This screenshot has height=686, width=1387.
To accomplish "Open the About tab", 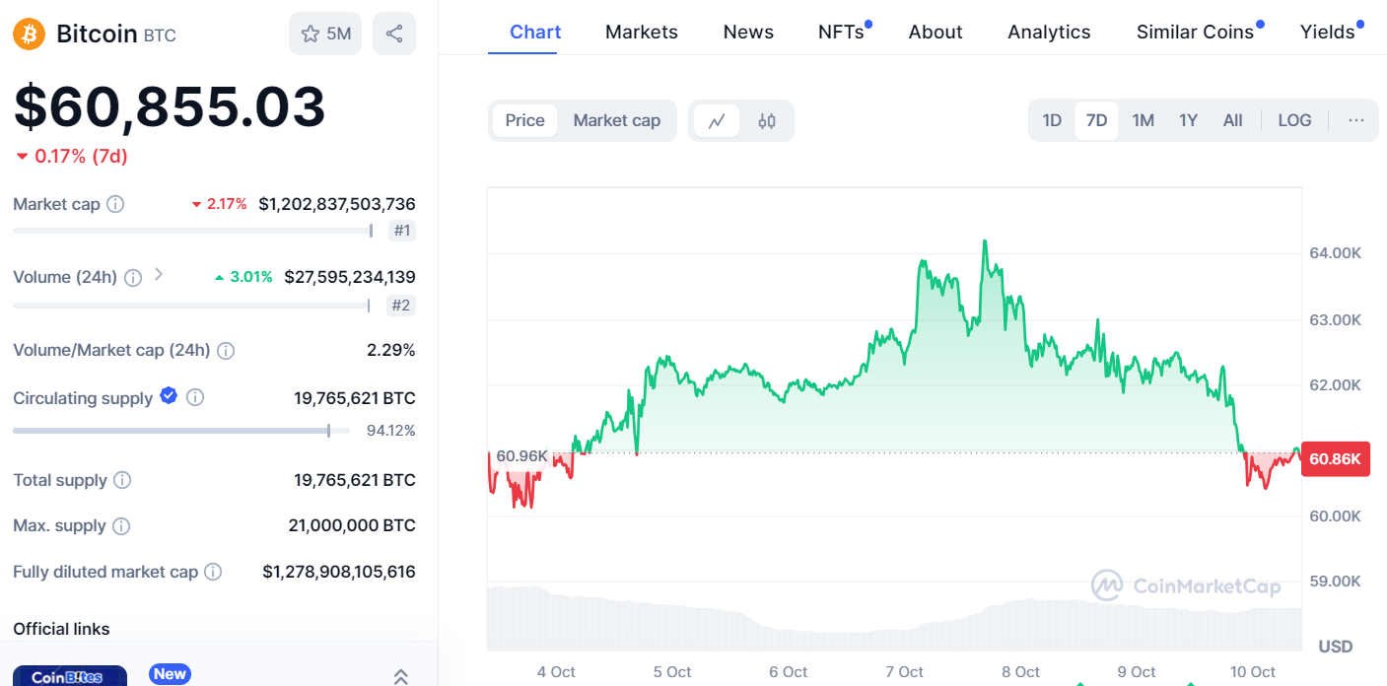I will click(936, 32).
